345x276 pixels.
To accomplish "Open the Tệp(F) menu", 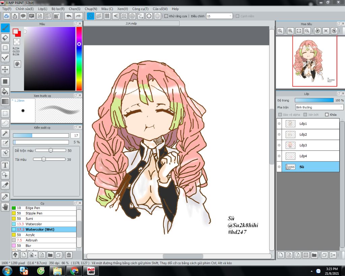I will click(x=7, y=9).
